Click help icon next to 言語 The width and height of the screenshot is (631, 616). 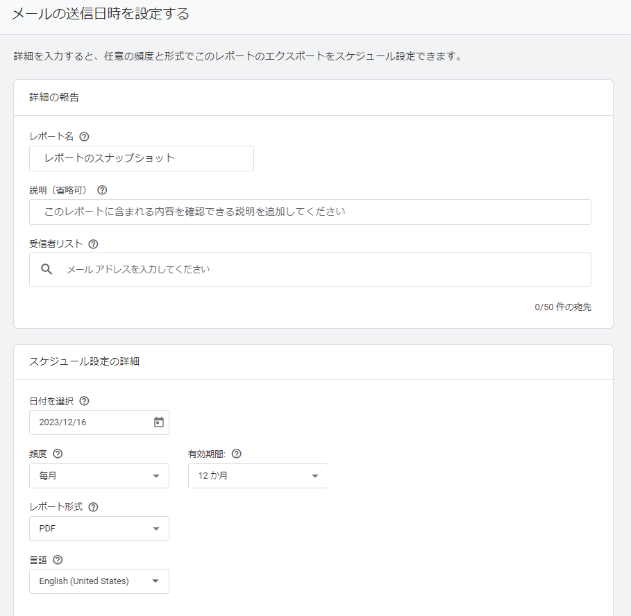58,560
